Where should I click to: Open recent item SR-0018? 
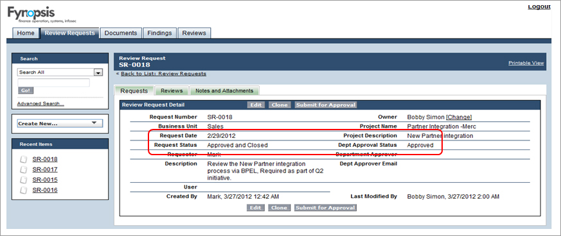click(45, 160)
